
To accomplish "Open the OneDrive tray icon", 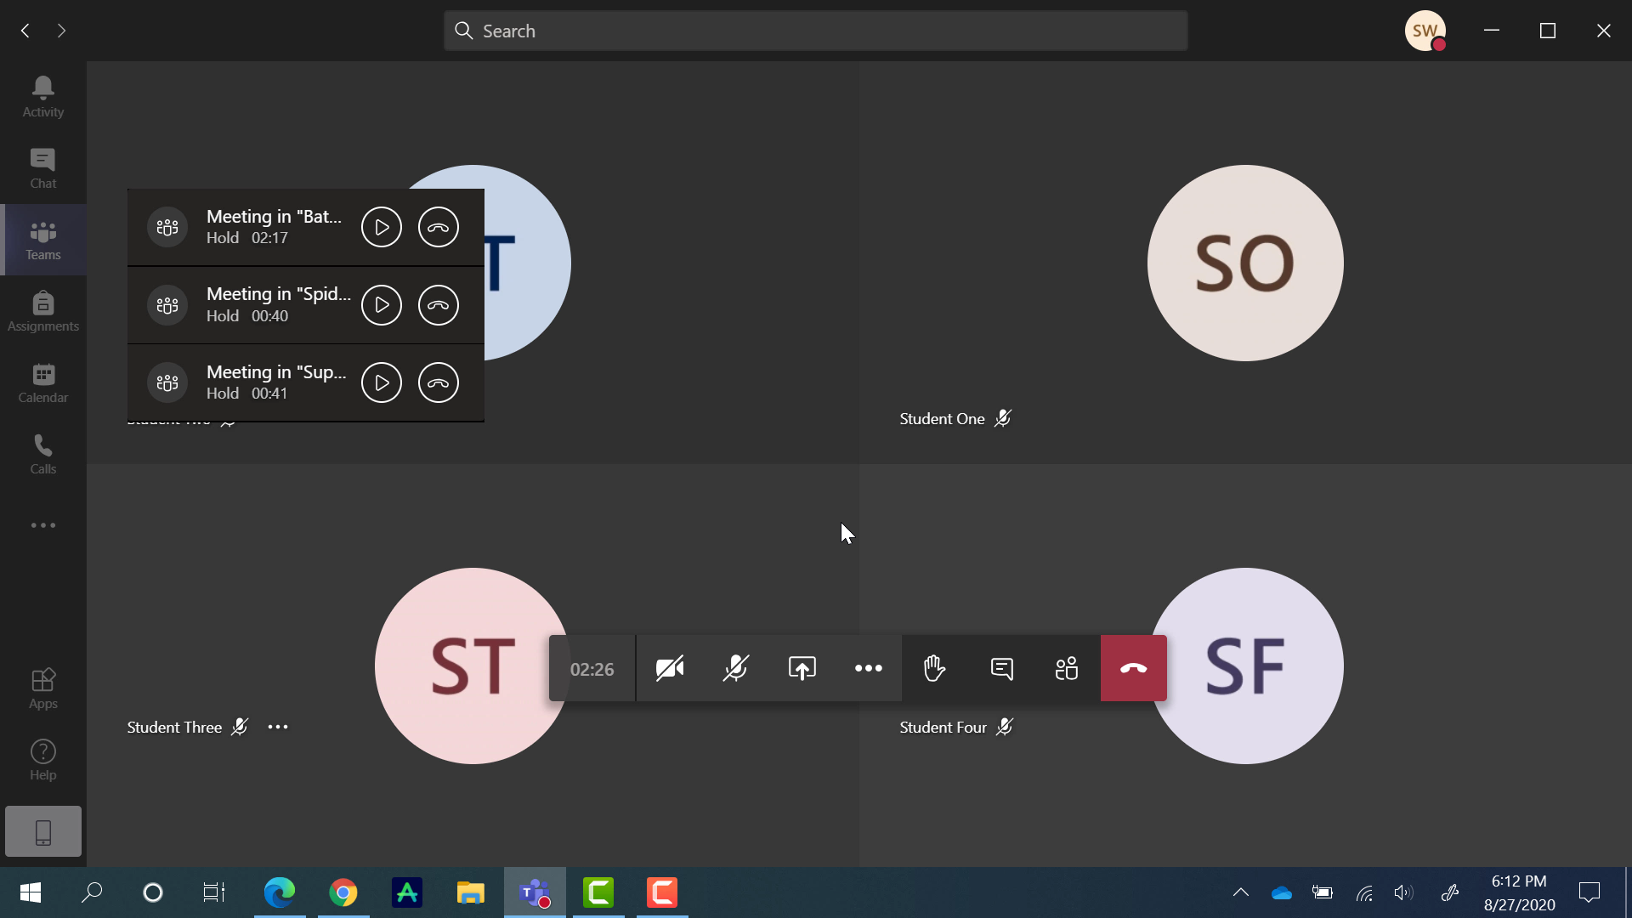I will tap(1282, 892).
